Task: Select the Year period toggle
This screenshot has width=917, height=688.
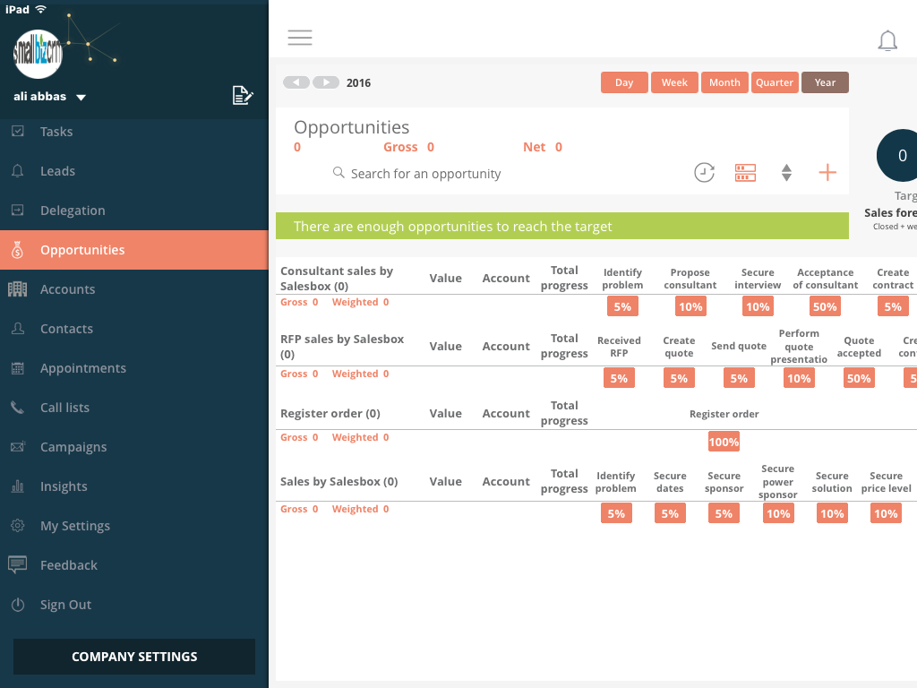Action: pyautogui.click(x=825, y=82)
